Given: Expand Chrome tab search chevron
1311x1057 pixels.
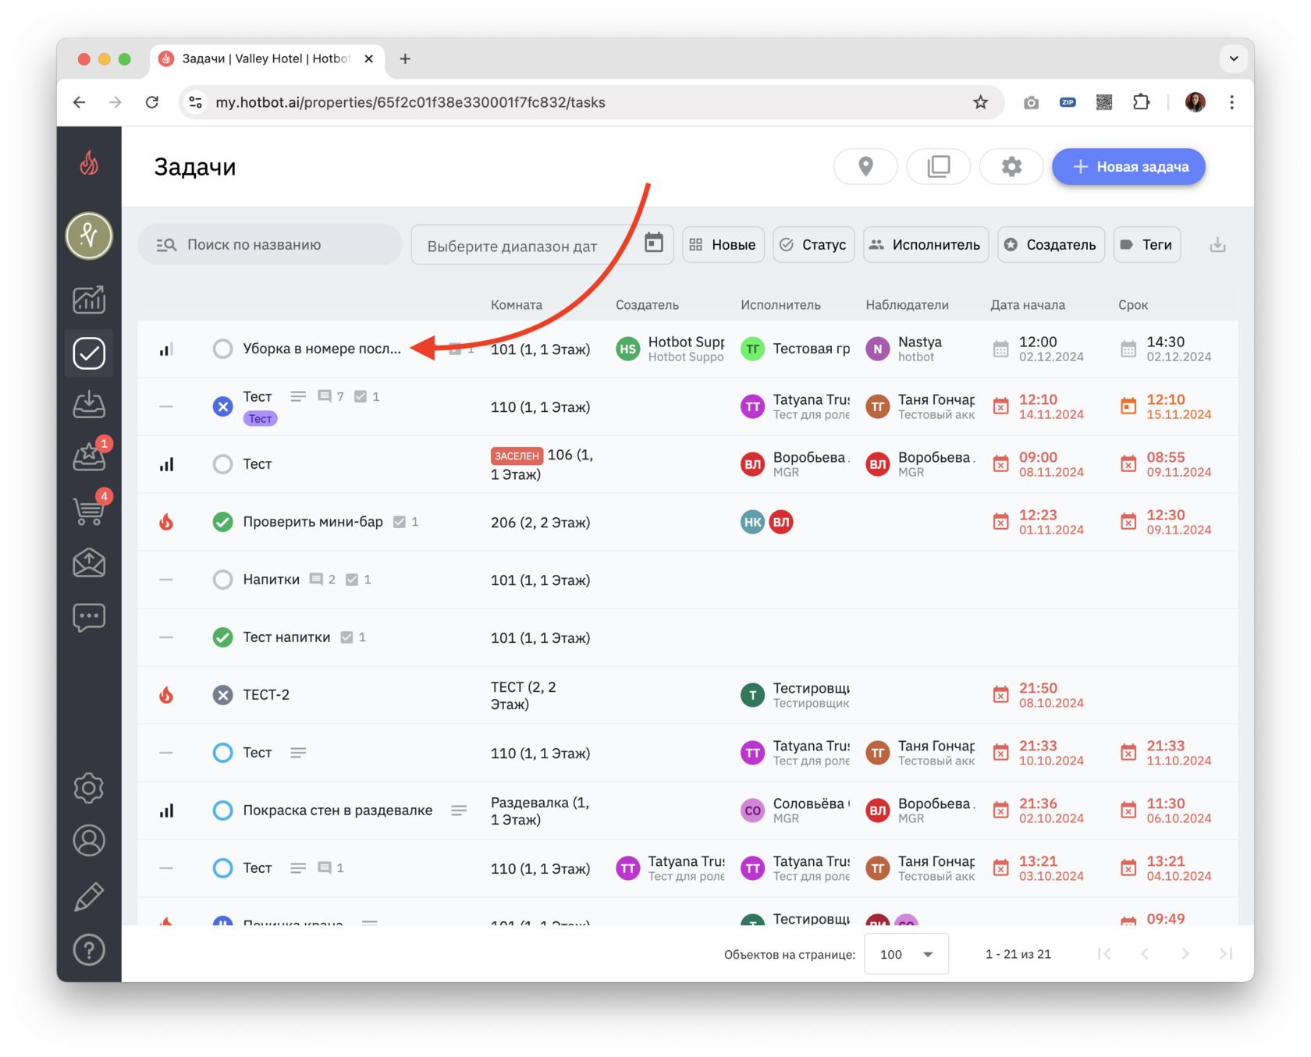Looking at the screenshot, I should (x=1234, y=59).
